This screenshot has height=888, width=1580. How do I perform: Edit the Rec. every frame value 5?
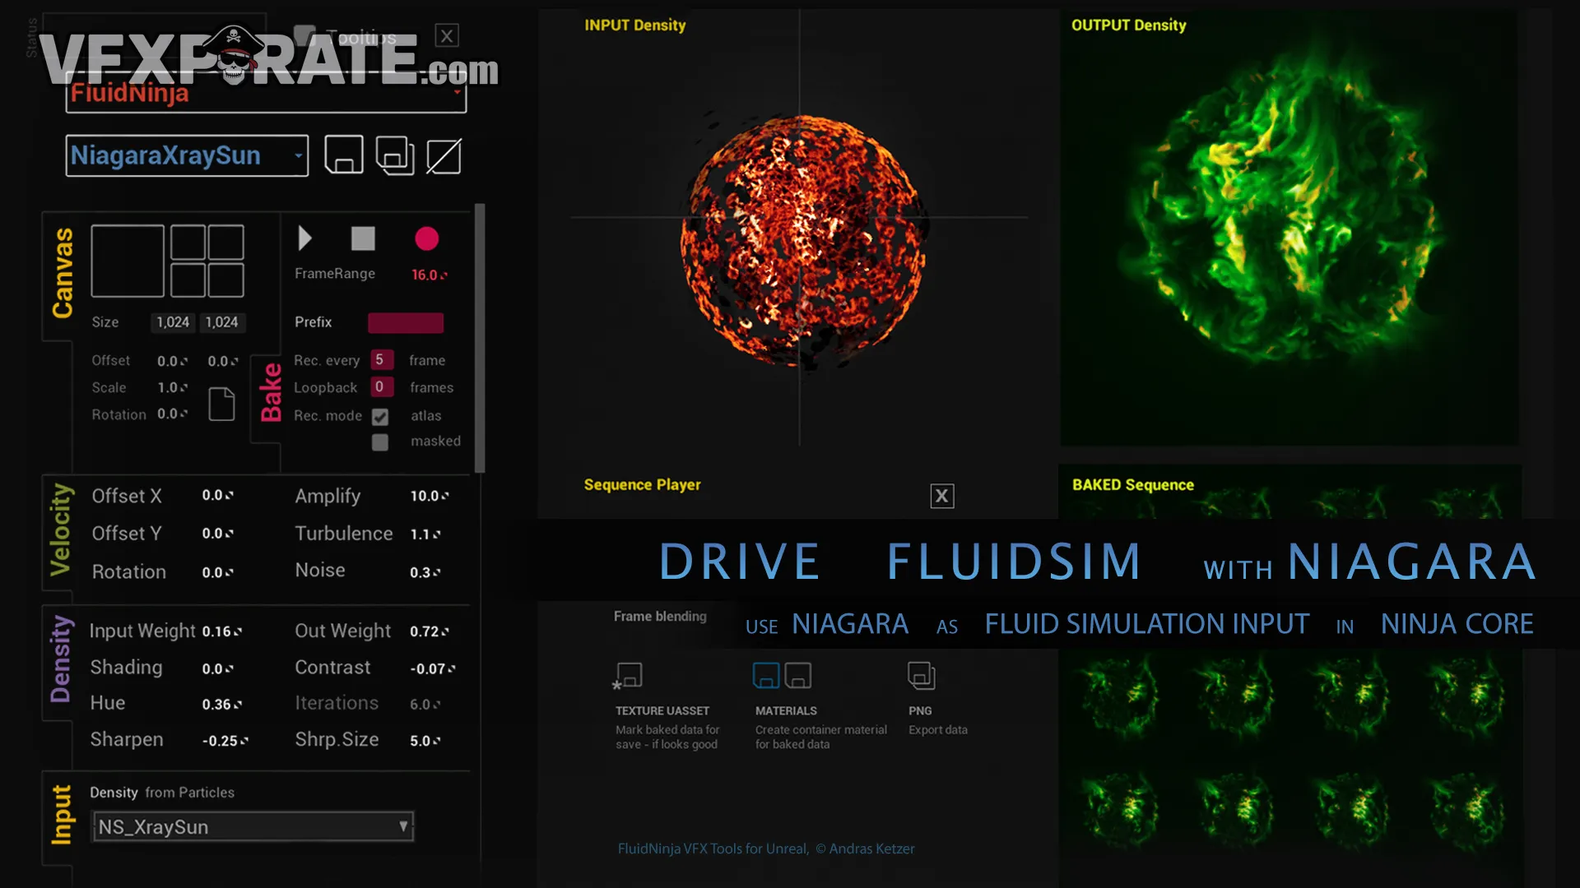tap(382, 360)
